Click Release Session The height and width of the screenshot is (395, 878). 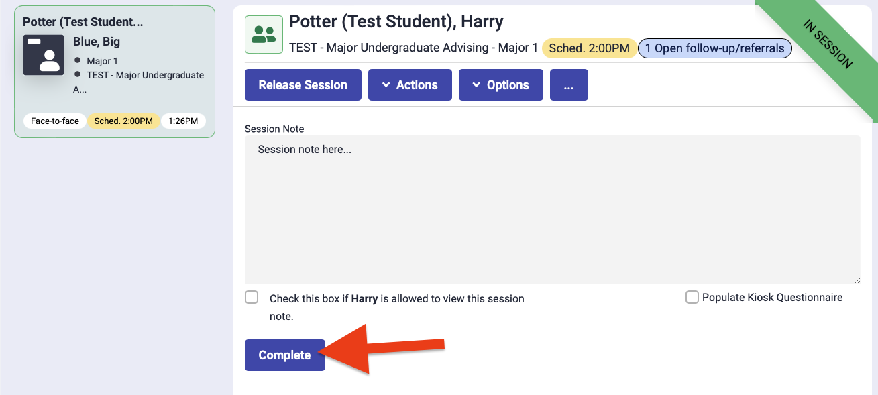[303, 84]
